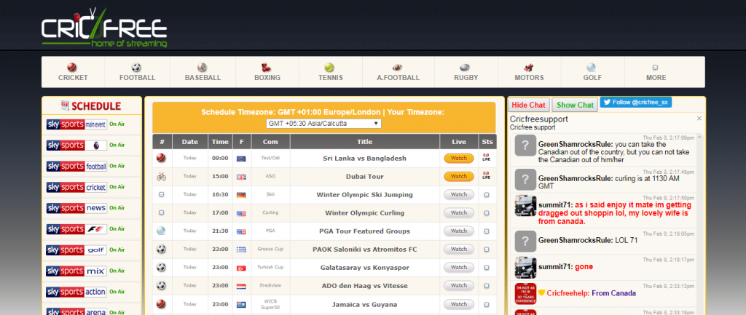This screenshot has height=315, width=746.
Task: Open Sky Sports Action channel
Action: coord(76,292)
